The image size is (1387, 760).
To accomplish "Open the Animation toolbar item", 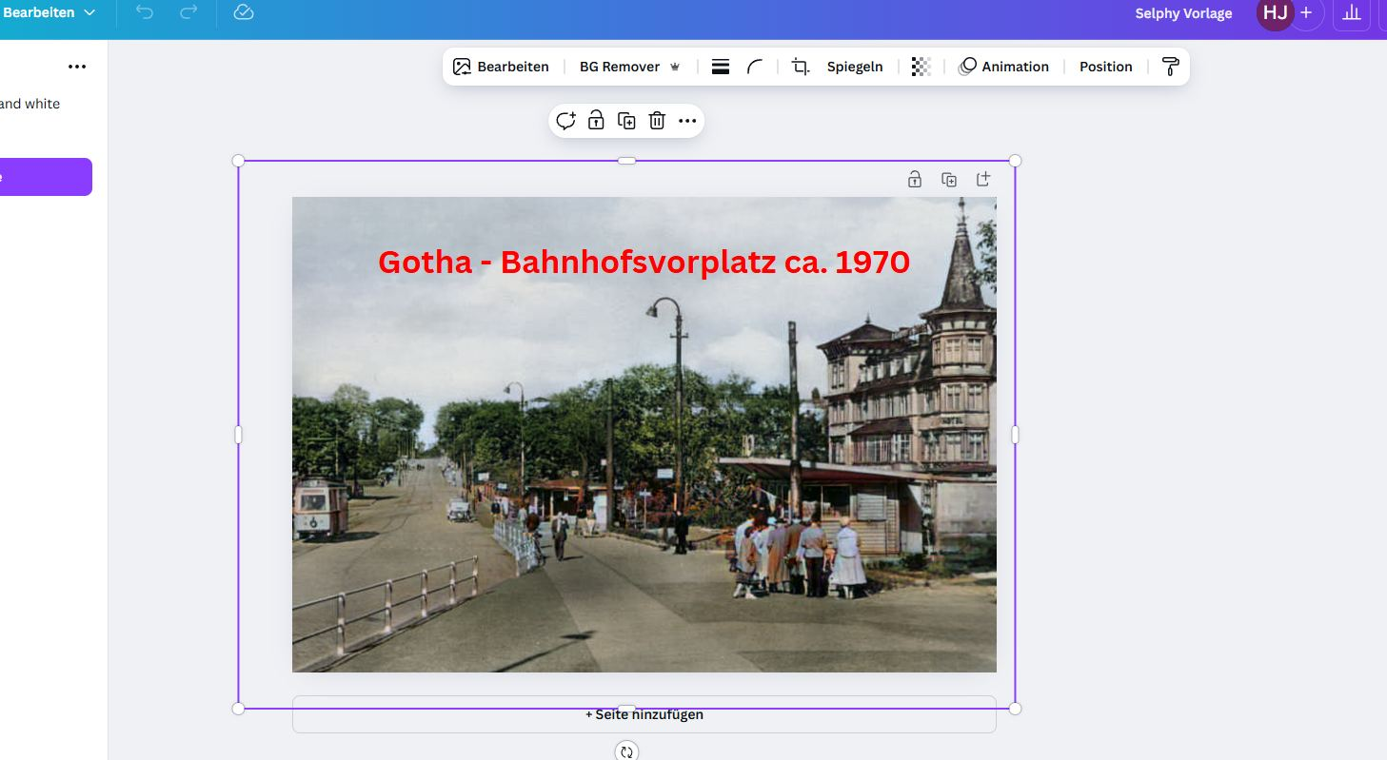I will point(1003,67).
